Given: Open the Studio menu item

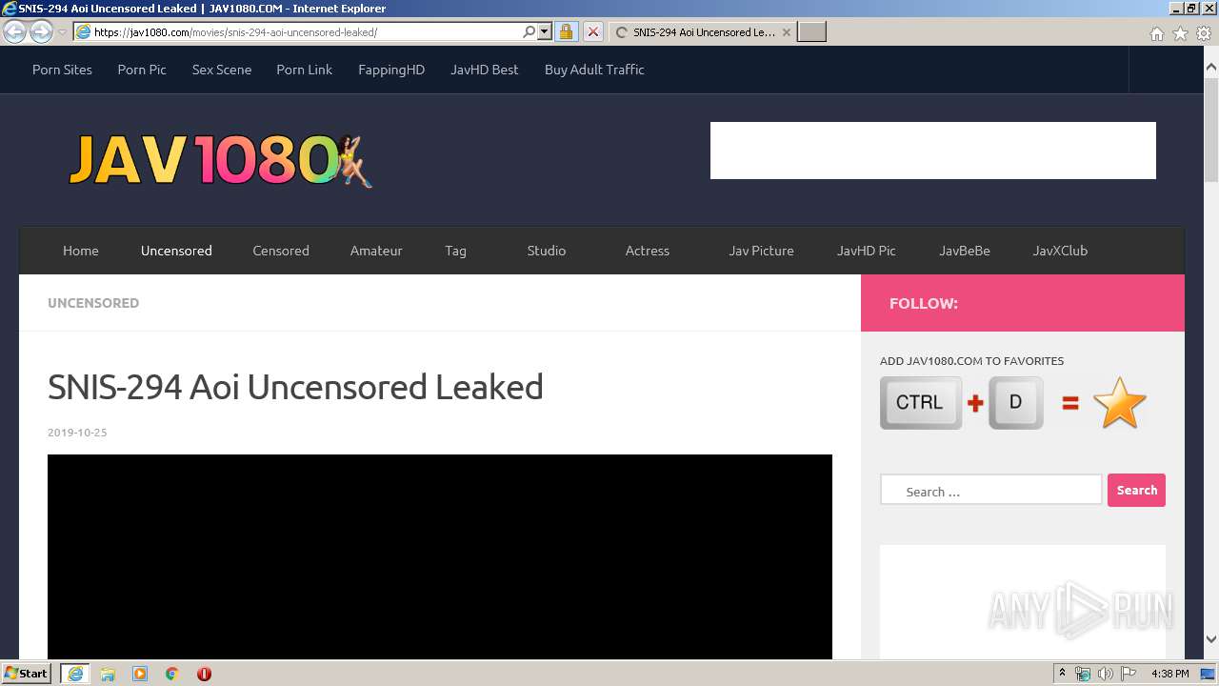Looking at the screenshot, I should click(x=547, y=251).
